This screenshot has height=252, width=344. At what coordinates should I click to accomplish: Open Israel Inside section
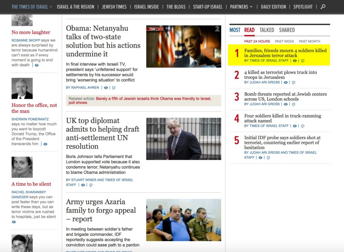(x=146, y=7)
